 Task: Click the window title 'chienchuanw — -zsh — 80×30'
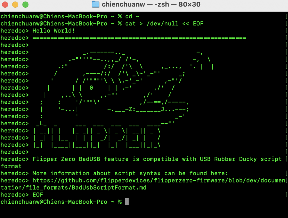point(151,4)
